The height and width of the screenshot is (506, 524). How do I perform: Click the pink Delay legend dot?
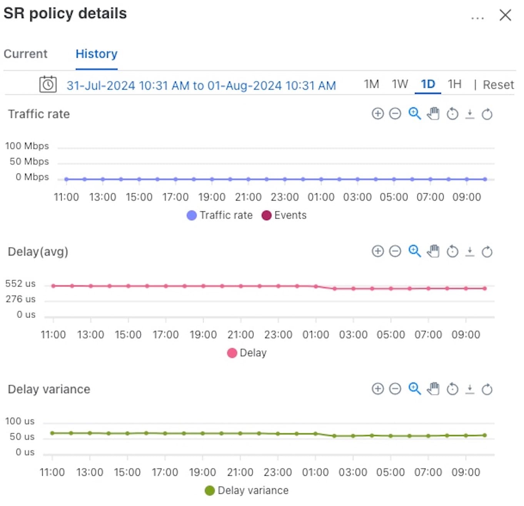point(232,353)
